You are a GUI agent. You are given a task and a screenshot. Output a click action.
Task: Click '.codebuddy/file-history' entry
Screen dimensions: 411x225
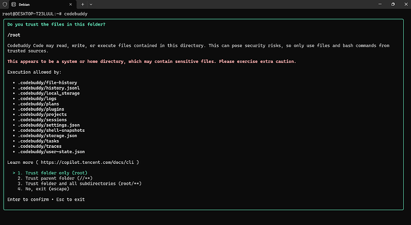click(48, 83)
